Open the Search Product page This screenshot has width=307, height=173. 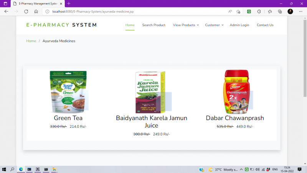[154, 25]
